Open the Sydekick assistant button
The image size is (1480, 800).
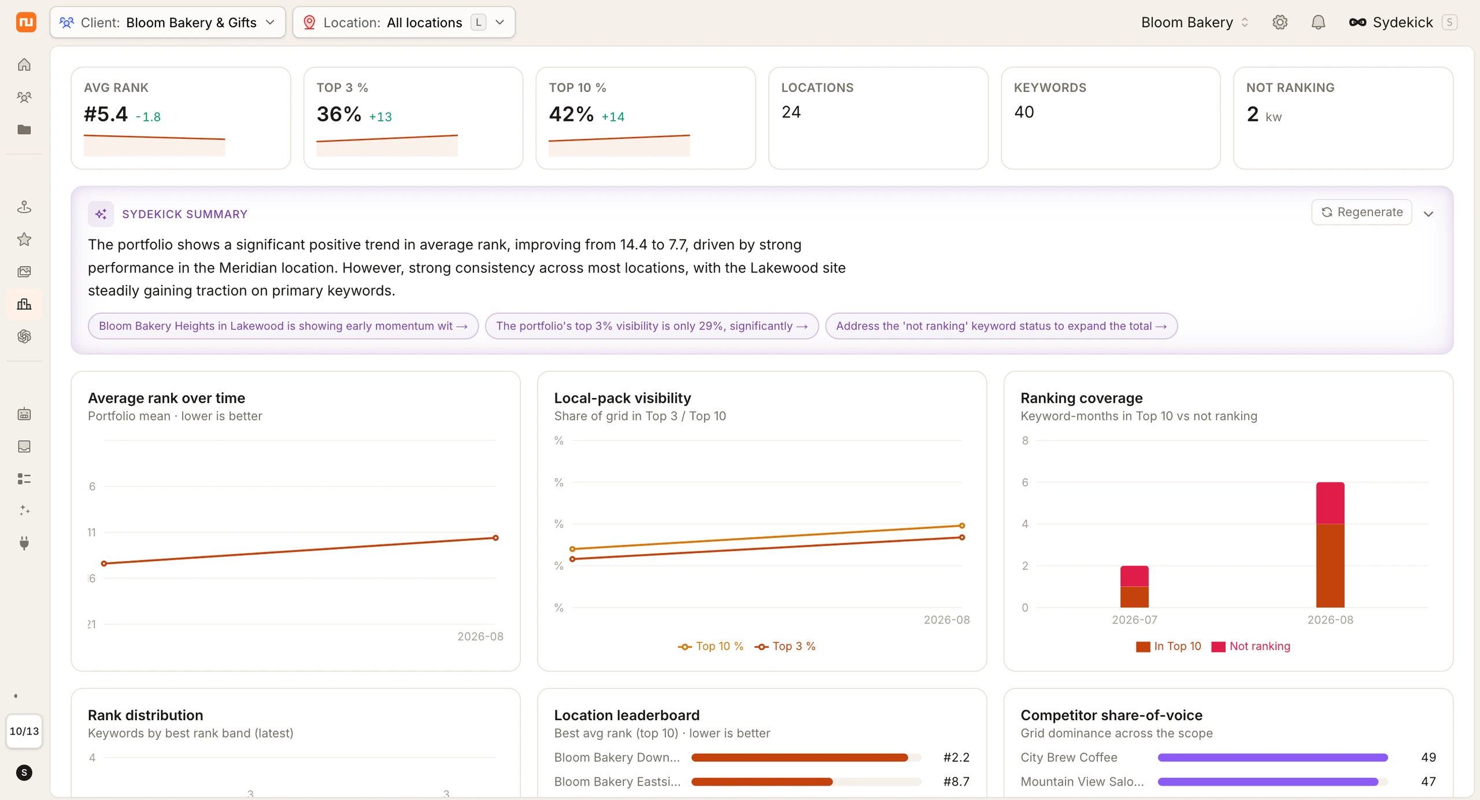click(x=1403, y=22)
